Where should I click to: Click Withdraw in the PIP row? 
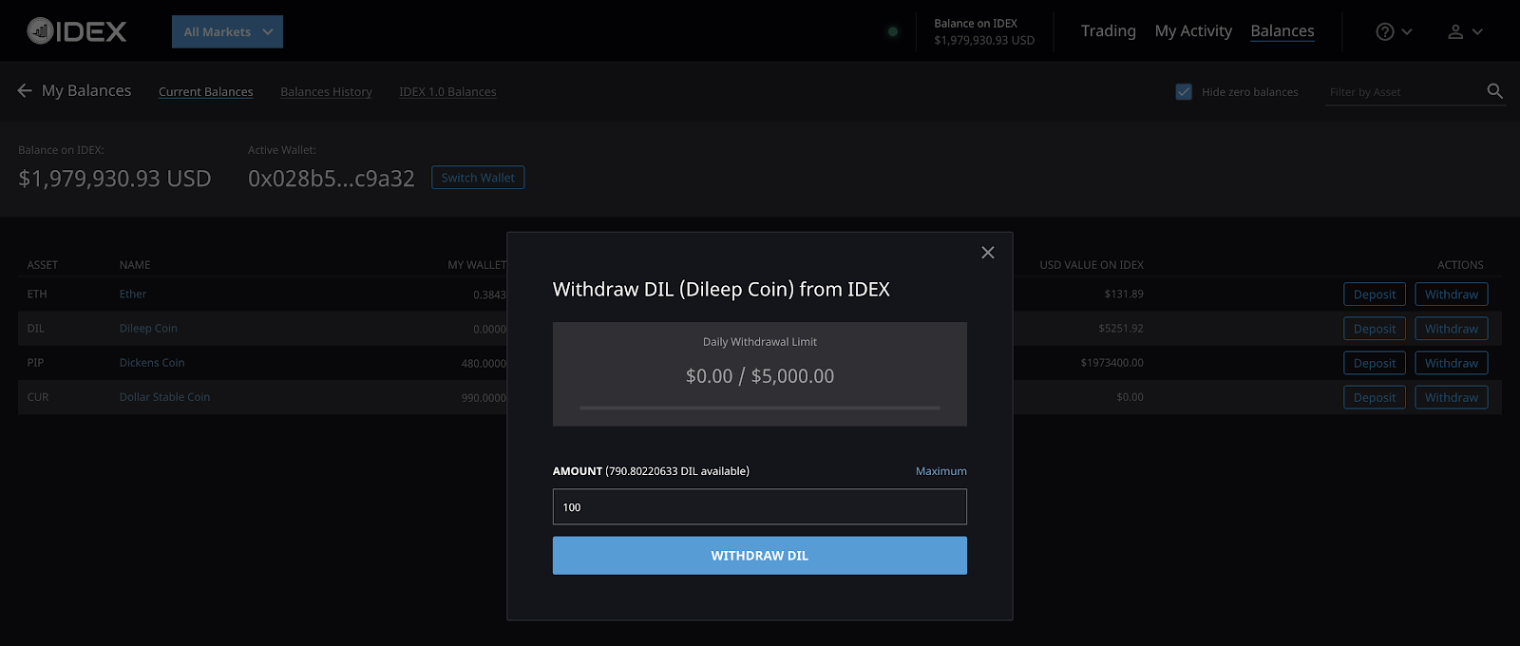point(1452,363)
